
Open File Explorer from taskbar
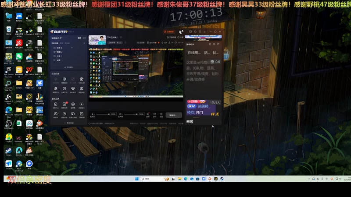[179, 179]
